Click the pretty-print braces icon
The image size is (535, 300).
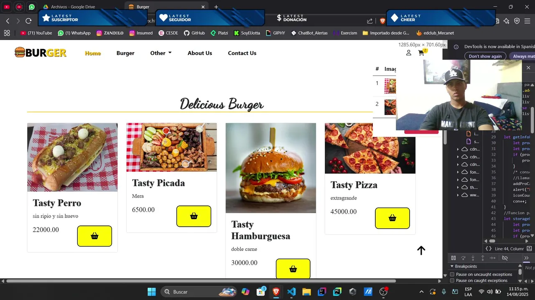click(488, 249)
